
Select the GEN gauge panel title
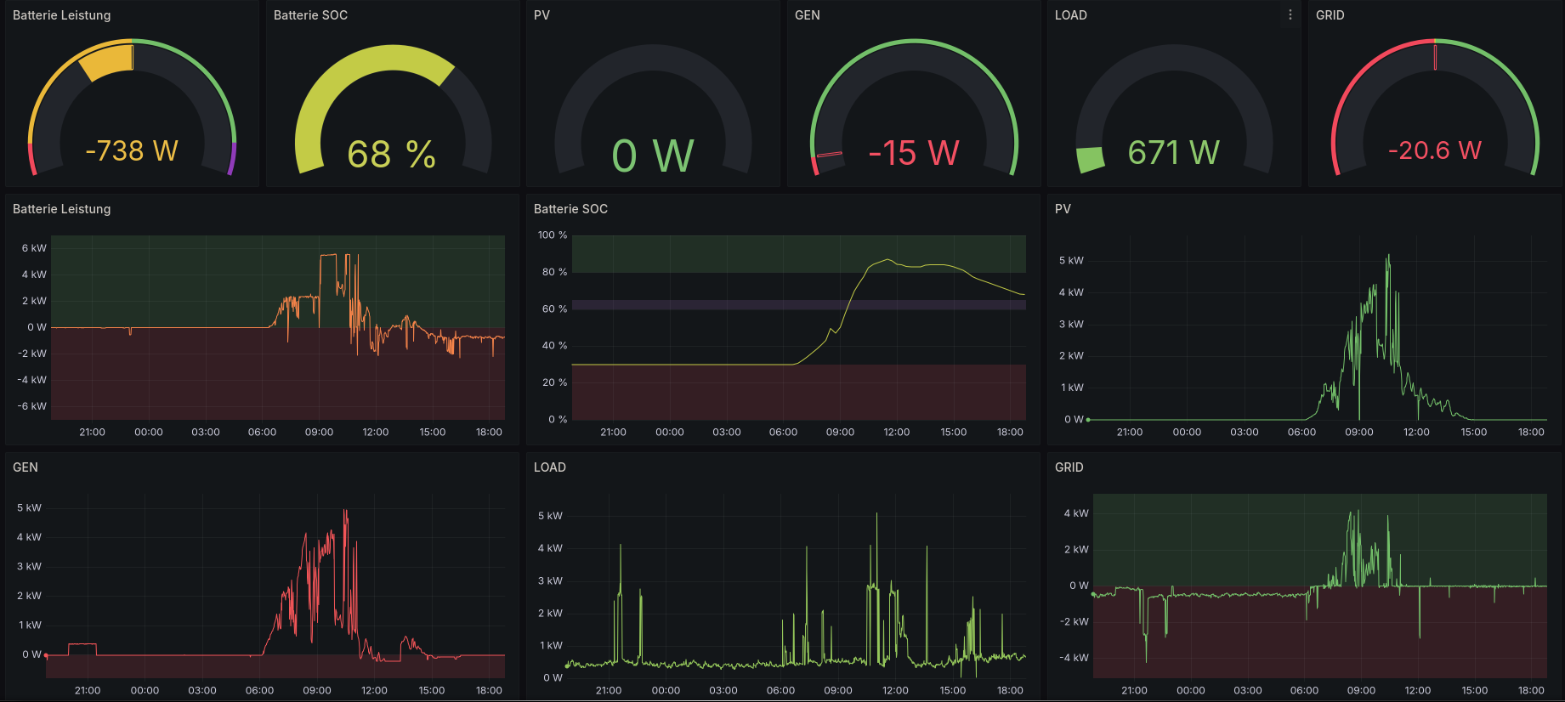(x=807, y=15)
